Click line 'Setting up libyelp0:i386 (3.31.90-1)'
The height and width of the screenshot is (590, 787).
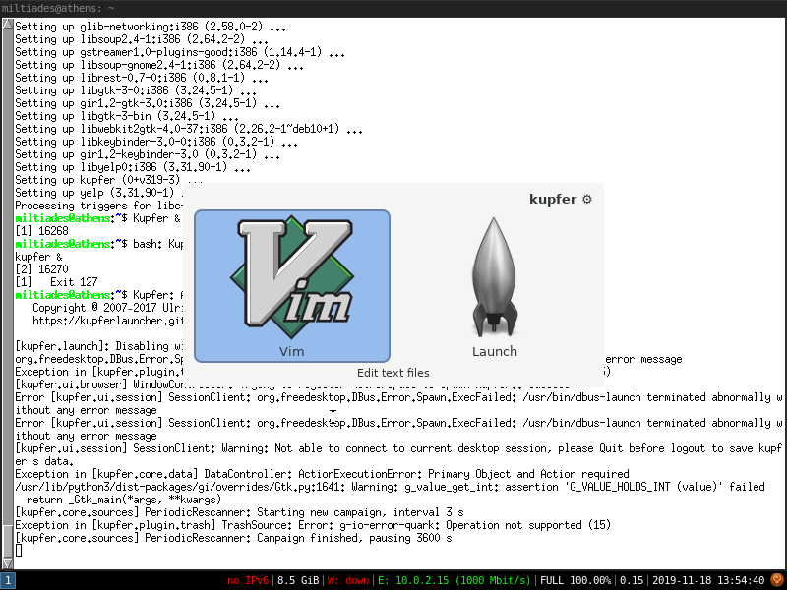tap(133, 167)
